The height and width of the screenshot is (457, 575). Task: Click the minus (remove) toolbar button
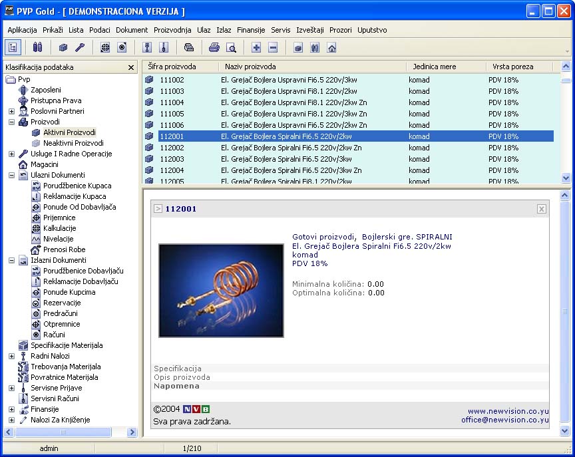point(273,47)
